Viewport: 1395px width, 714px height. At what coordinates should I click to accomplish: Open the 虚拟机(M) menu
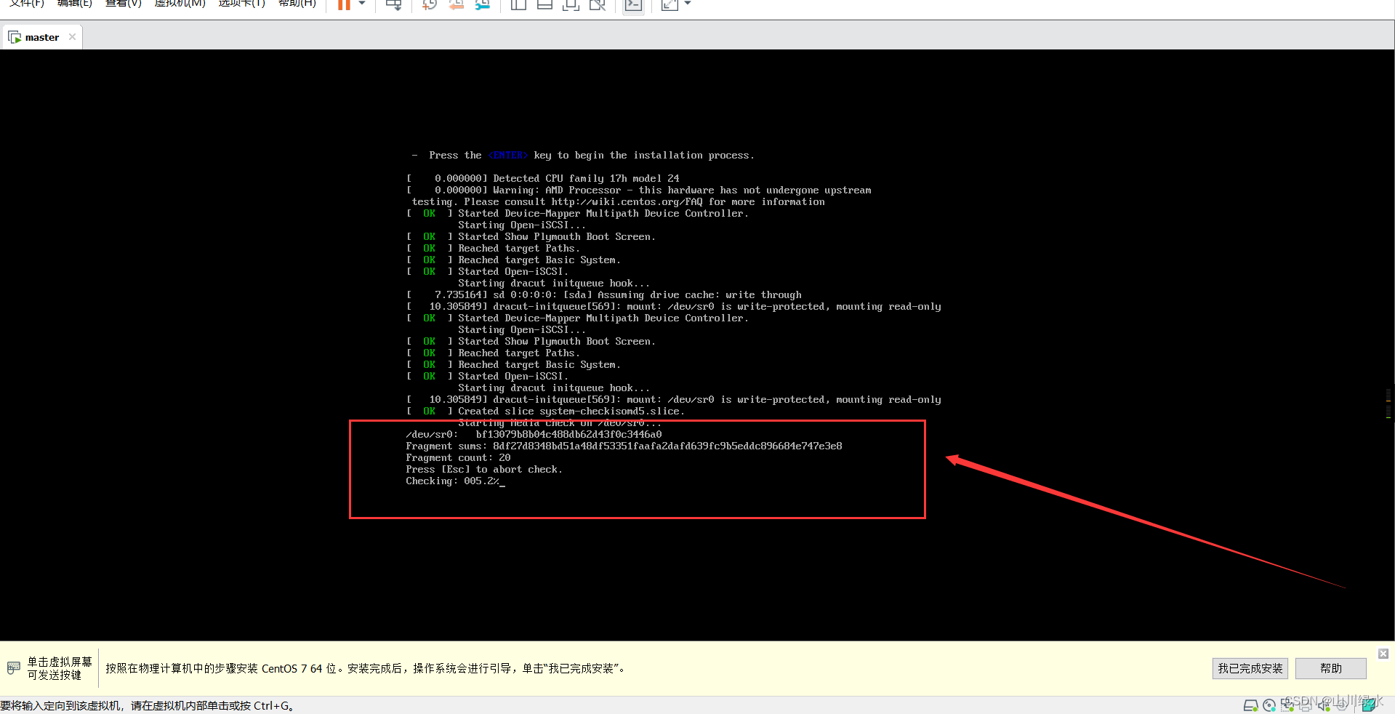[180, 3]
